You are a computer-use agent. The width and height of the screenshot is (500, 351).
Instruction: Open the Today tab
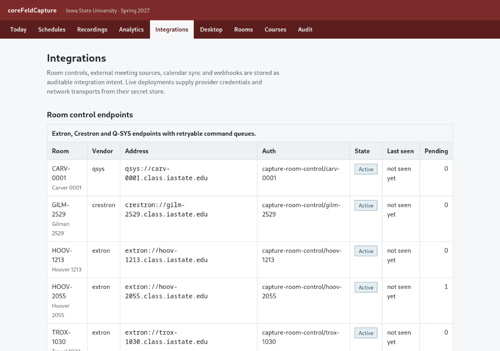pyautogui.click(x=18, y=29)
